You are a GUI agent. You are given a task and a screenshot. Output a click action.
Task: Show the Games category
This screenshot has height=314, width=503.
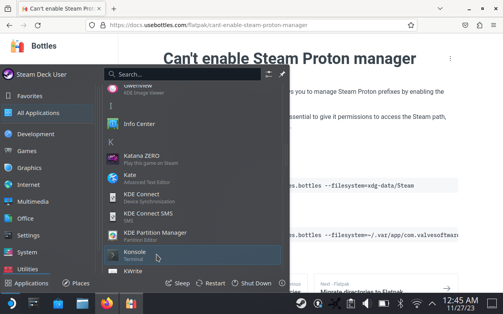click(48, 151)
